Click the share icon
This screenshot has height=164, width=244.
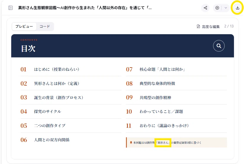(205, 8)
